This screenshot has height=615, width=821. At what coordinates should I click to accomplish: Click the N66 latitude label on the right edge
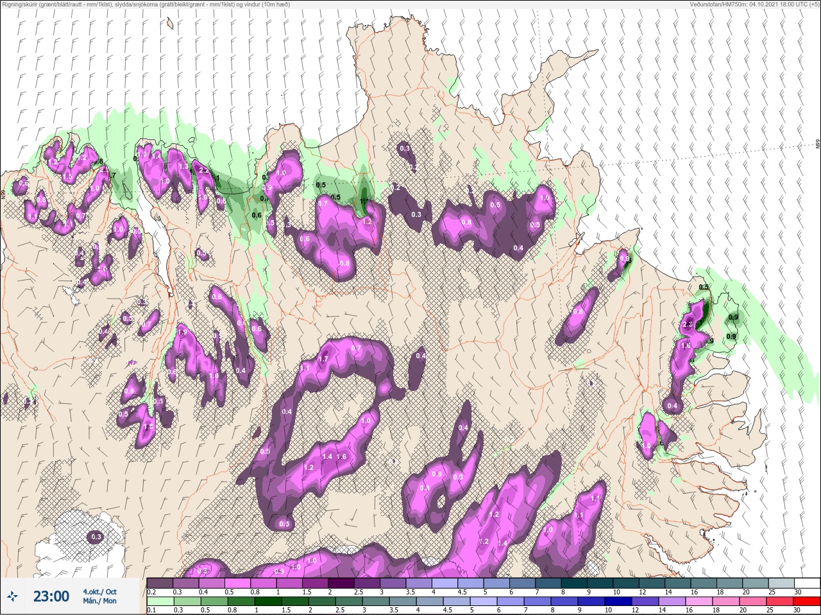point(817,145)
